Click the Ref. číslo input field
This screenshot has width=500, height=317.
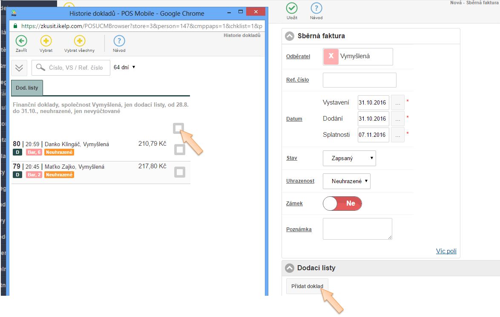(x=359, y=80)
